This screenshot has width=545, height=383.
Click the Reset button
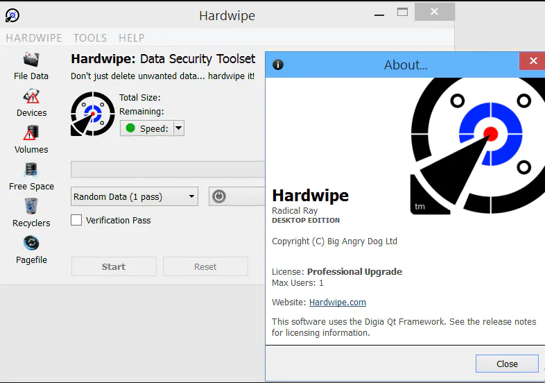(x=205, y=267)
